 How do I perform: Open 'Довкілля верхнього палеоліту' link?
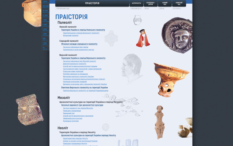click(x=75, y=64)
